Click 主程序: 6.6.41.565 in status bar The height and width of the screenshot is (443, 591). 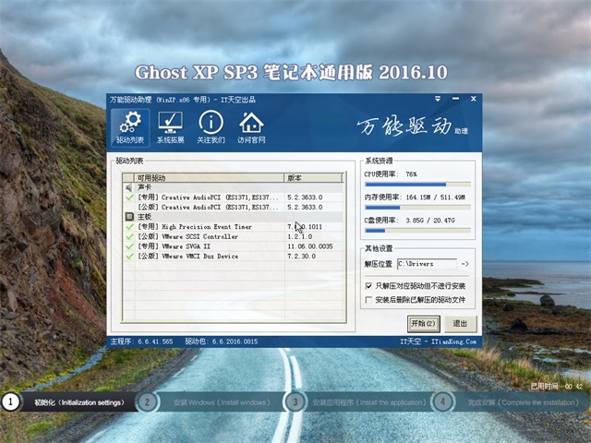[141, 341]
